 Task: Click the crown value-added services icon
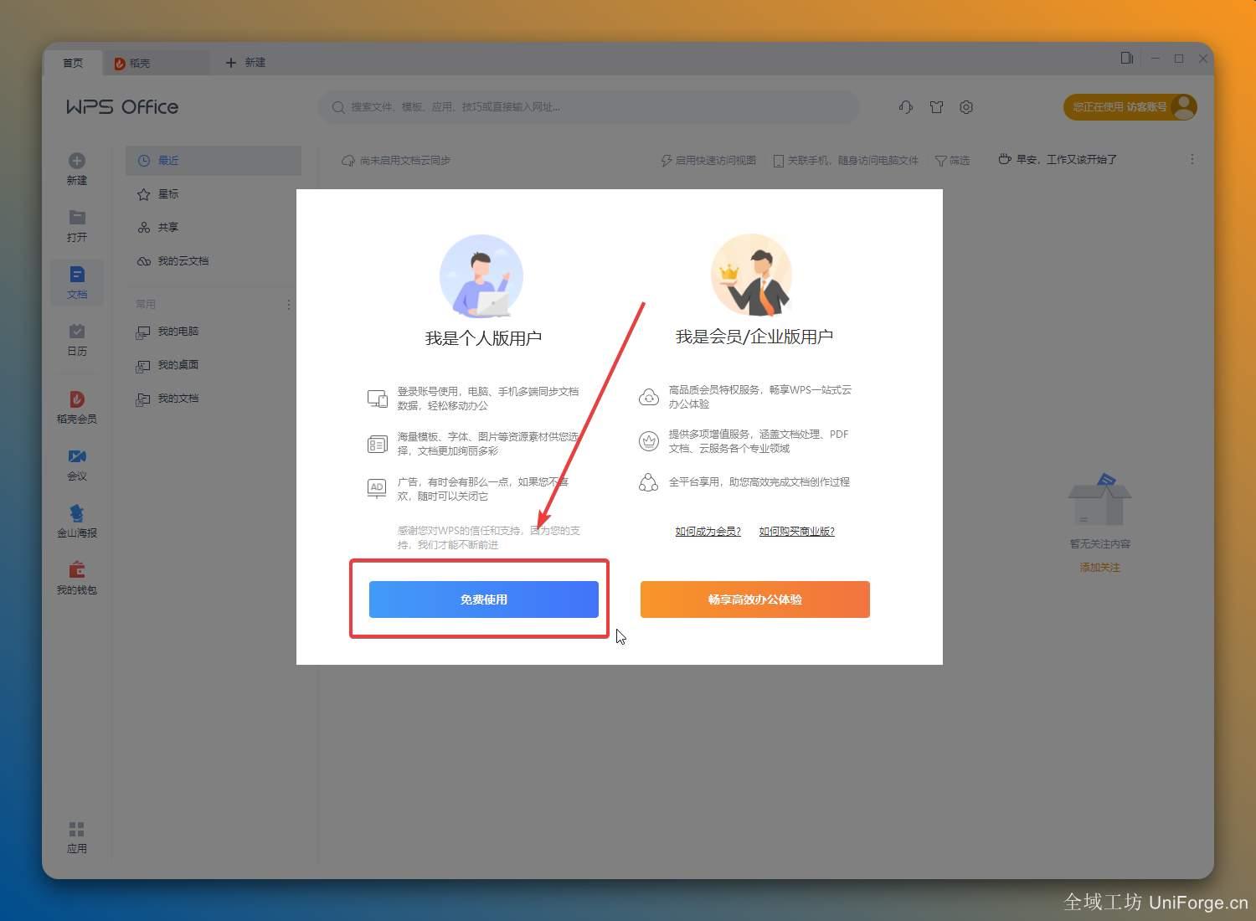(x=649, y=441)
